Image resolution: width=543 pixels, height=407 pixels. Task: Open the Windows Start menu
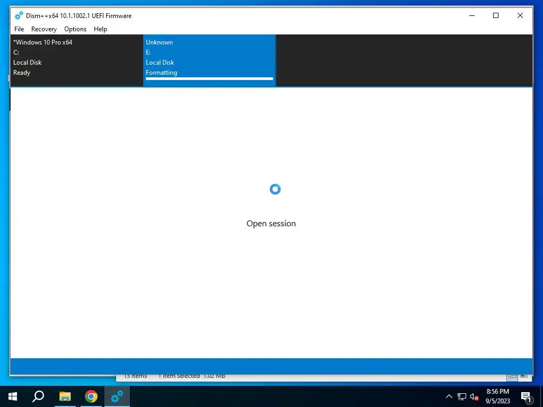(13, 396)
